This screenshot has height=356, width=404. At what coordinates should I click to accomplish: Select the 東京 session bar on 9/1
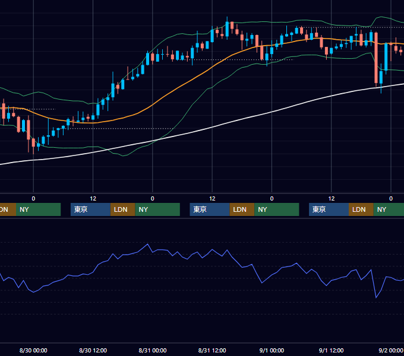pyautogui.click(x=329, y=209)
